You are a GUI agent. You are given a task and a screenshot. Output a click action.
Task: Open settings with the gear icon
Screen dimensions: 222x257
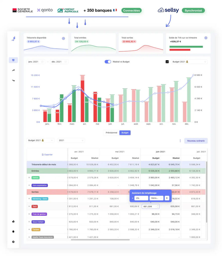coord(13,242)
